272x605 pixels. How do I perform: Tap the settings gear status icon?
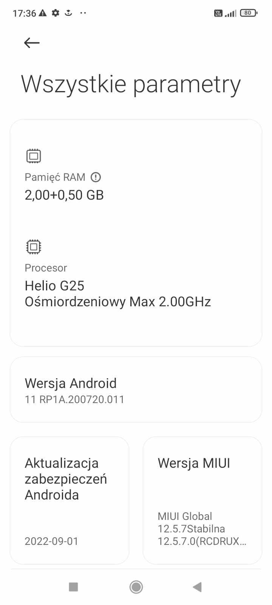click(x=56, y=13)
